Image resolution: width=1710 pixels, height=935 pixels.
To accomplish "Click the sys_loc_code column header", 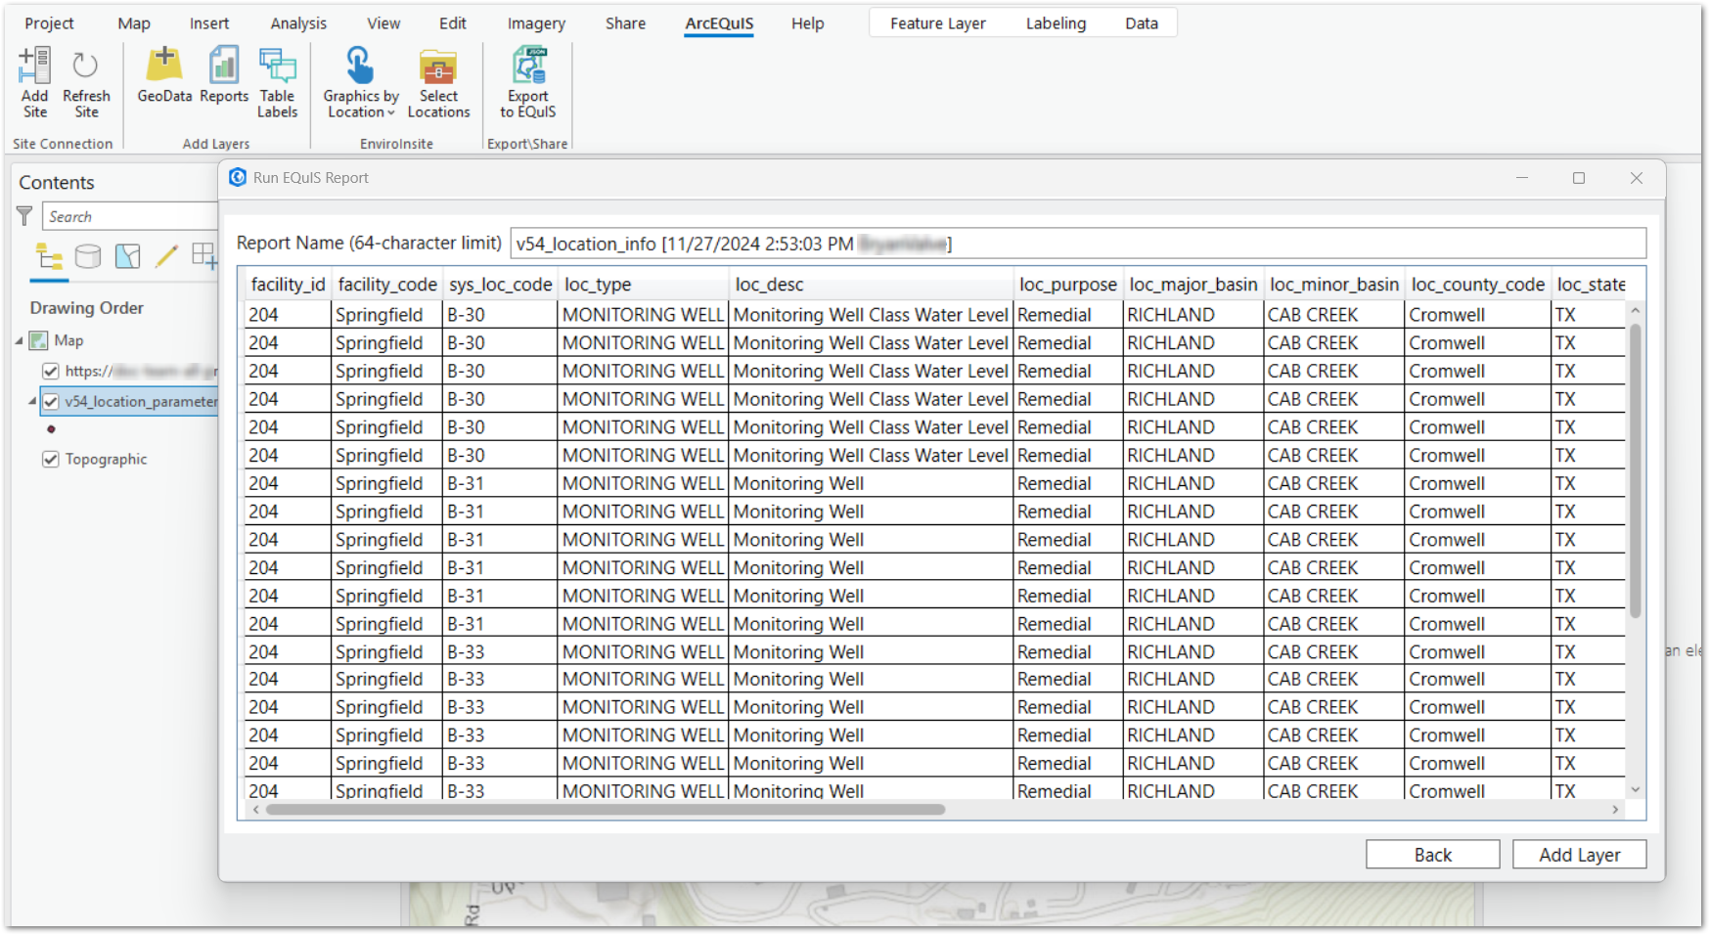I will pyautogui.click(x=501, y=285).
